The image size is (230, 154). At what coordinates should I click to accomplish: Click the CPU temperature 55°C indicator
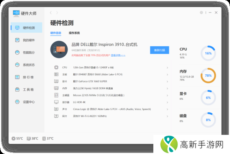17,138
